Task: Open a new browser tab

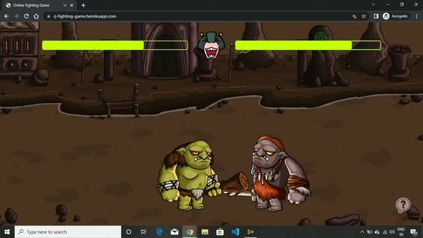Action: coord(83,5)
